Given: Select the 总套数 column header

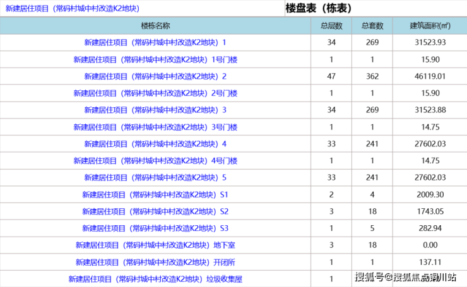Looking at the screenshot, I should (372, 26).
